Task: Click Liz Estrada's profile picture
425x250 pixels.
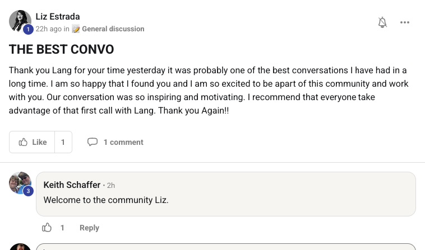Action: click(19, 21)
